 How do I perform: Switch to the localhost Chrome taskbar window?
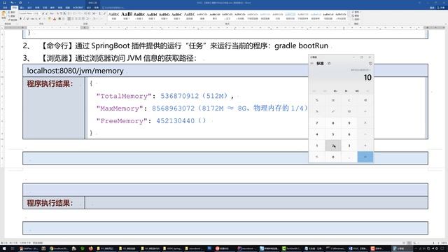click(x=58, y=248)
